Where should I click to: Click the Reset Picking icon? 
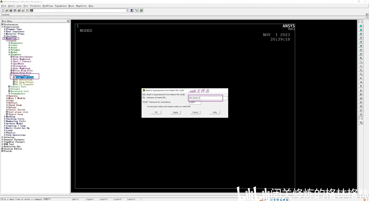coord(136,10)
